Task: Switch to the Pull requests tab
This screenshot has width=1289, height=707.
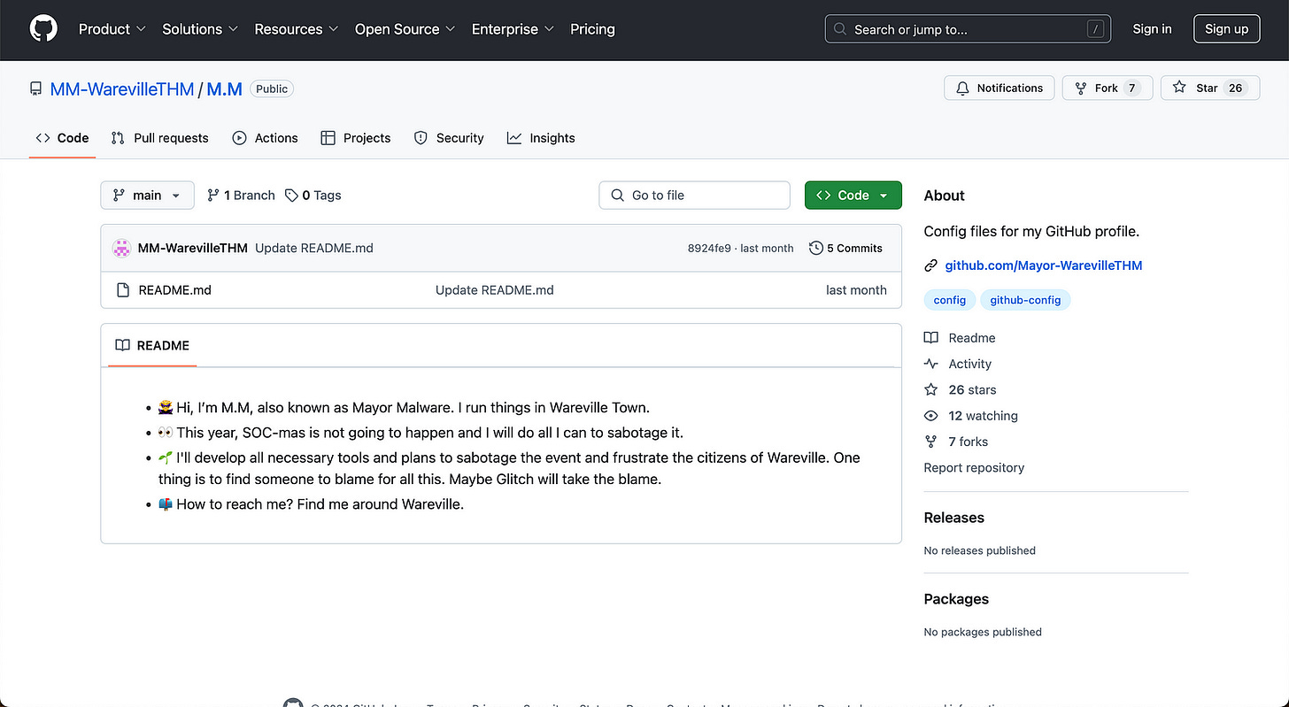Action: click(x=159, y=138)
